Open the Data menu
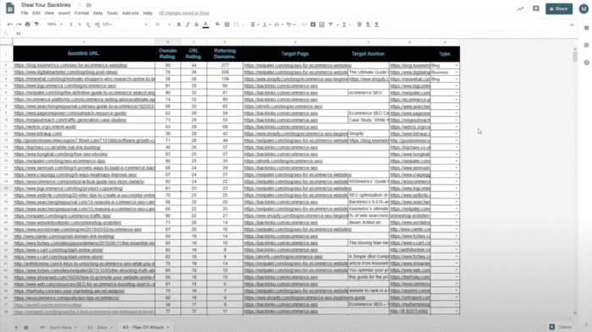 click(98, 13)
